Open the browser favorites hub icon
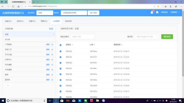 click(x=165, y=6)
